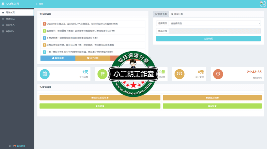Click the yellow 官方Q群 button
The width and height of the screenshot is (267, 149).
(x=92, y=58)
